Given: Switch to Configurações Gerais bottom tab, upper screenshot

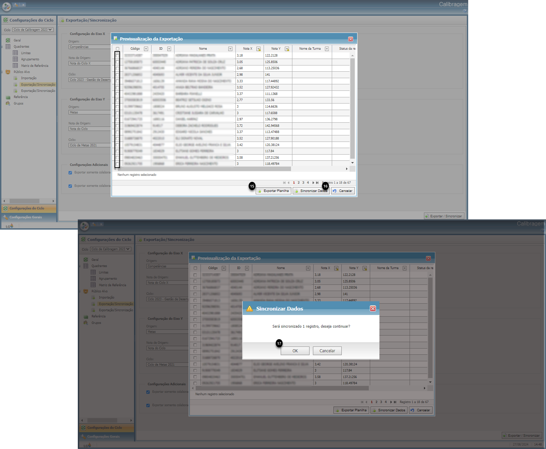Looking at the screenshot, I should (x=29, y=217).
